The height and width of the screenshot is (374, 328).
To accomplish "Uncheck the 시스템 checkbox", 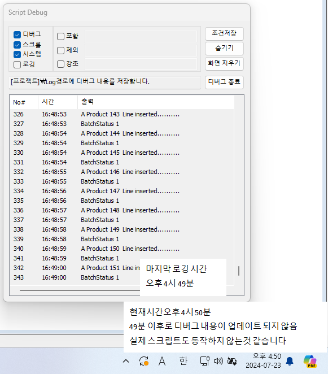I will tap(17, 54).
